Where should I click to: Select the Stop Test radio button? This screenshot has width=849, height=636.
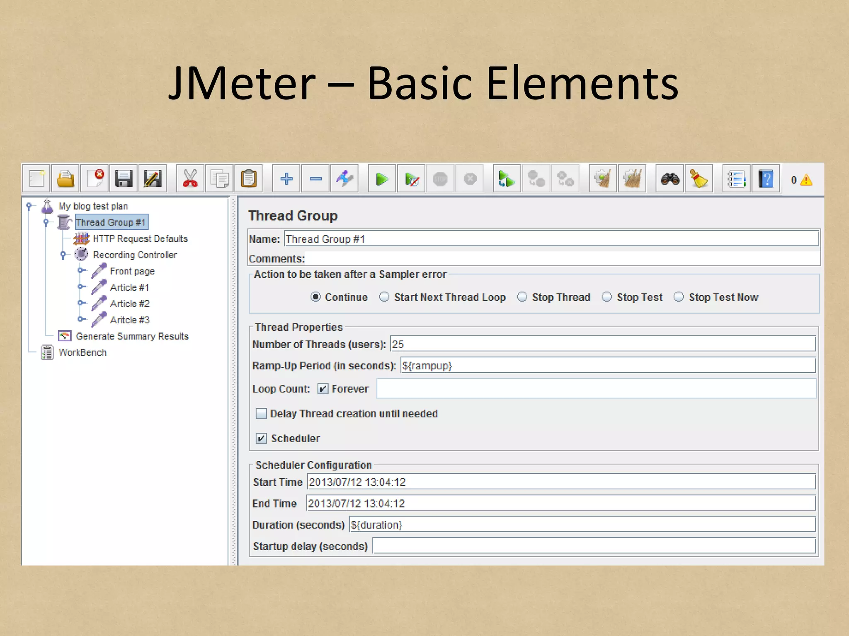point(607,297)
